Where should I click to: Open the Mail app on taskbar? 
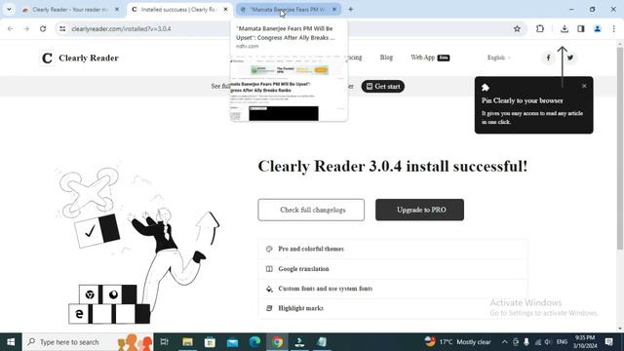(x=232, y=342)
